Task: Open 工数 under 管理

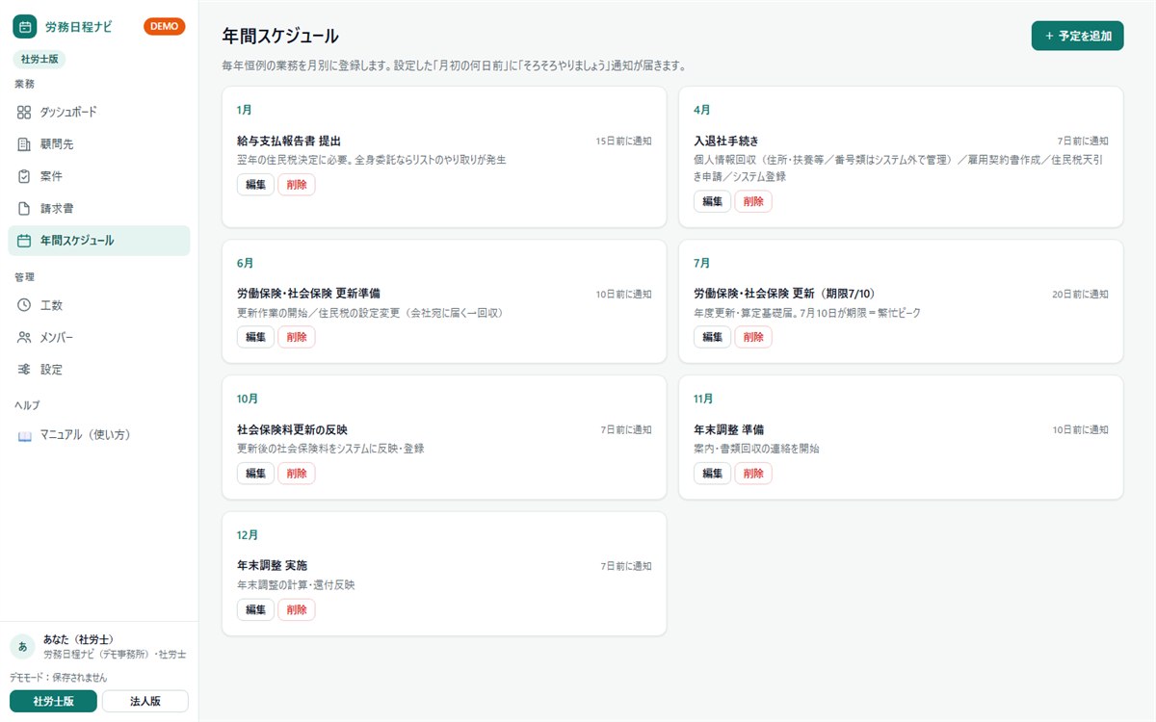Action: click(99, 305)
